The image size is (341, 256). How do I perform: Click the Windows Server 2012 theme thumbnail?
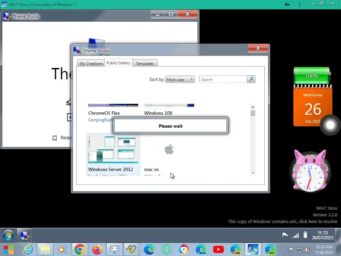pyautogui.click(x=113, y=149)
